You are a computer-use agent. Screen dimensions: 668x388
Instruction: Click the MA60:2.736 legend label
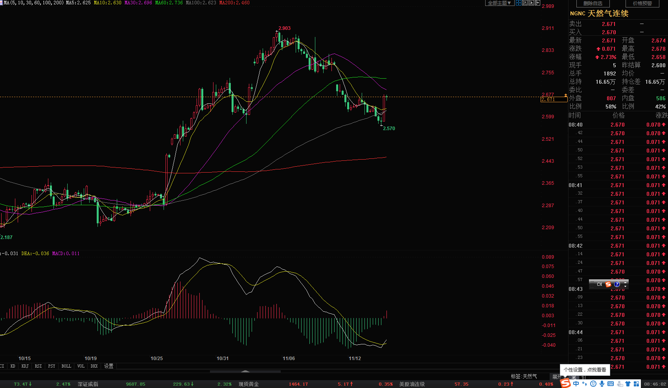169,3
